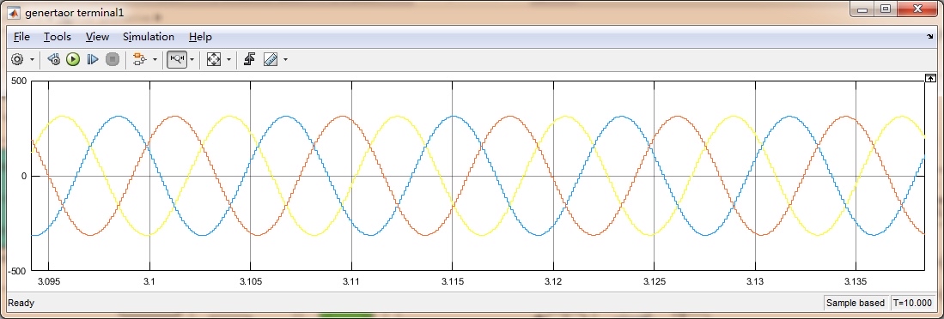Open Configuration Properties gear icon
Viewport: 944px width, 319px height.
[x=17, y=59]
